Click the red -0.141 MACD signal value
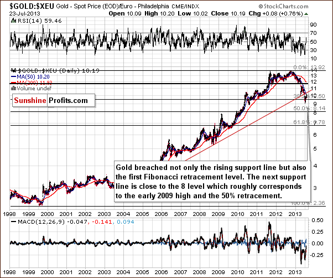This screenshot has width=333, height=278. tap(101, 222)
